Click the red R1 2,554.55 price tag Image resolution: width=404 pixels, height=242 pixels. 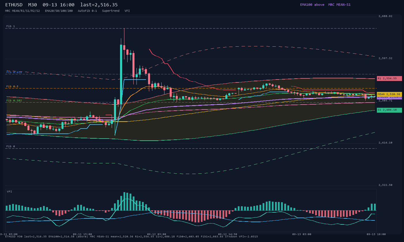(x=389, y=78)
